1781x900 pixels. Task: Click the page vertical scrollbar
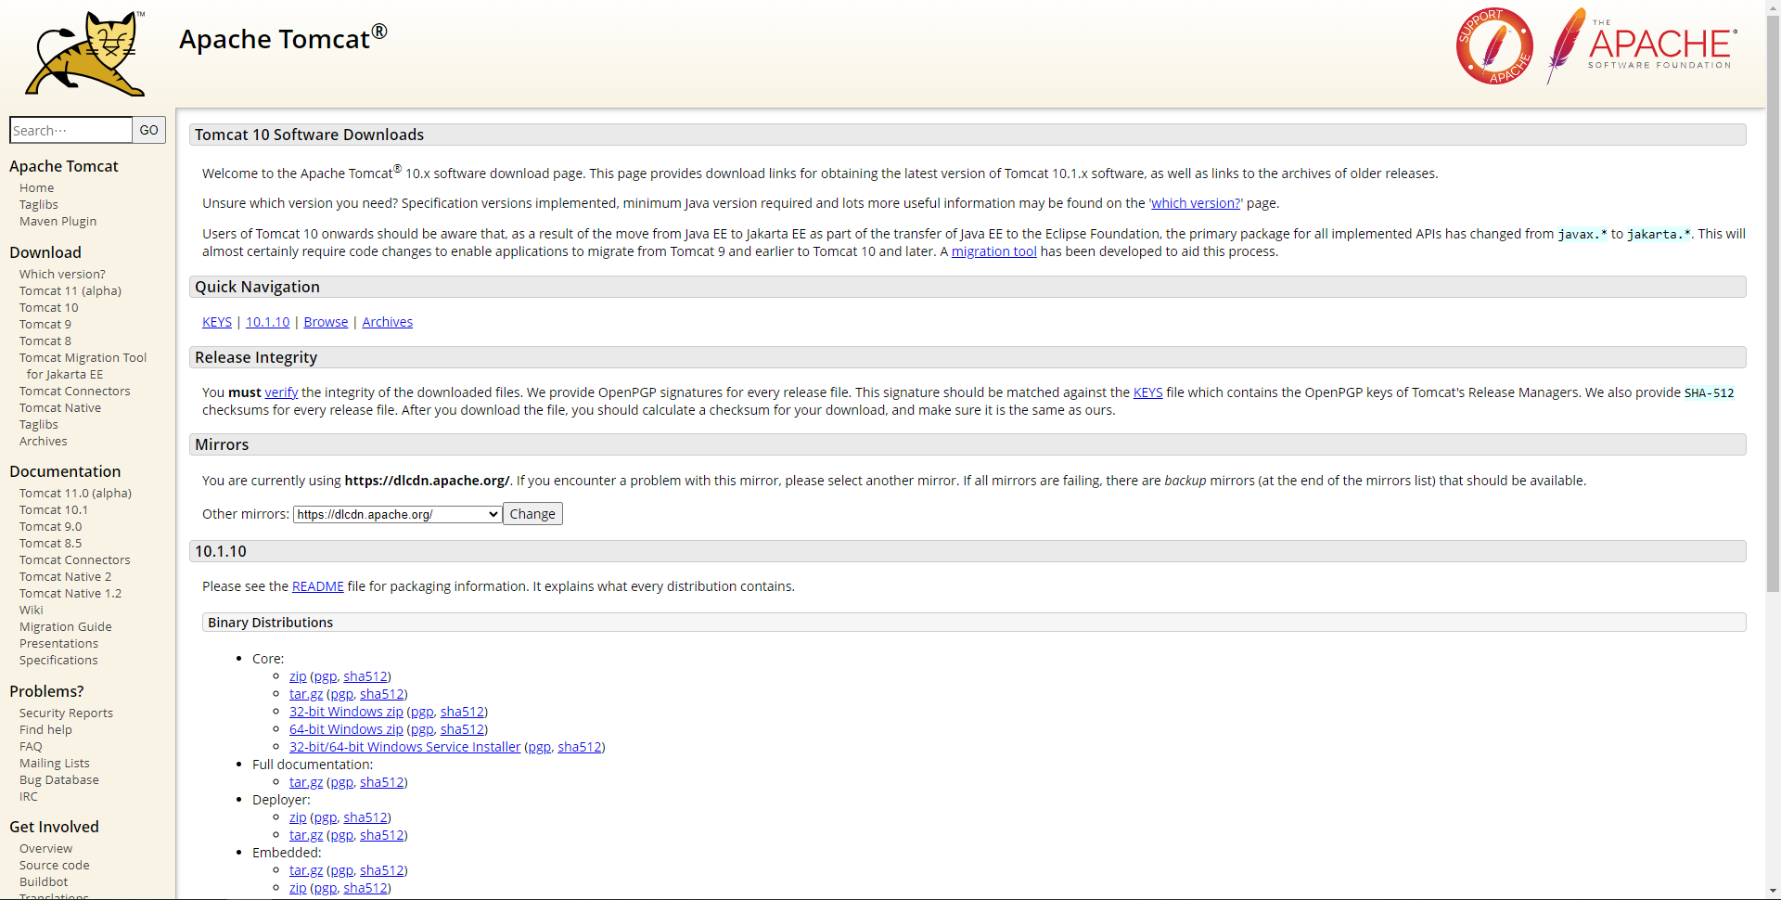1773,302
